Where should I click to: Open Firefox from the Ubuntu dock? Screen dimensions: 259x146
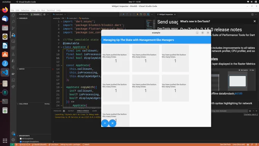coord(5,10)
